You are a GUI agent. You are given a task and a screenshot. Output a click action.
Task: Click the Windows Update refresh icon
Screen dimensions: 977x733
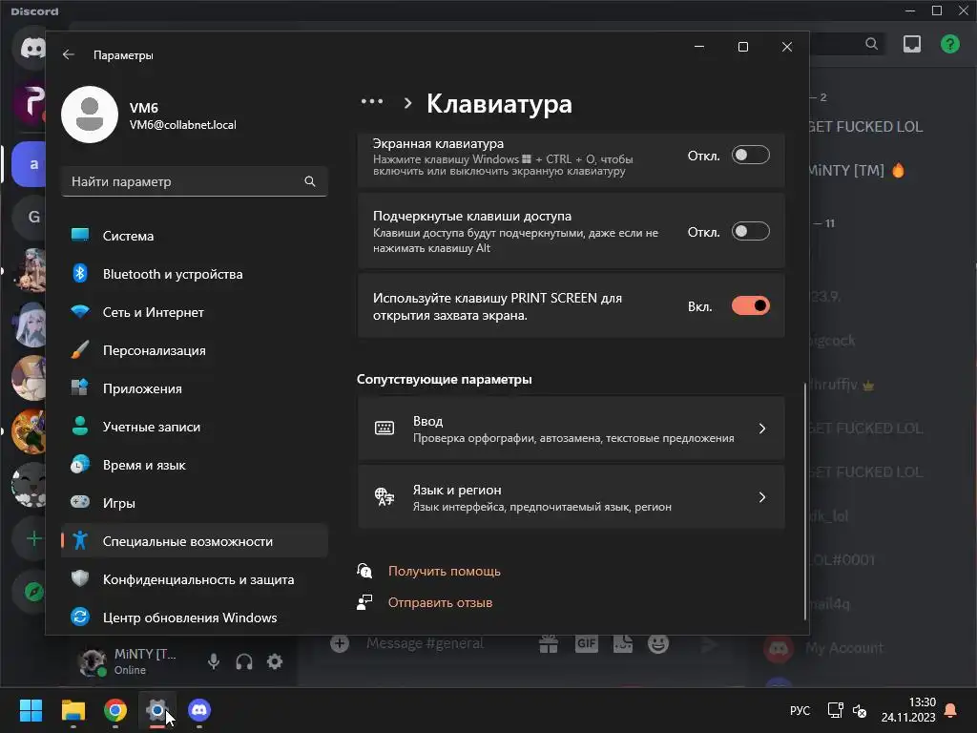[x=80, y=617]
